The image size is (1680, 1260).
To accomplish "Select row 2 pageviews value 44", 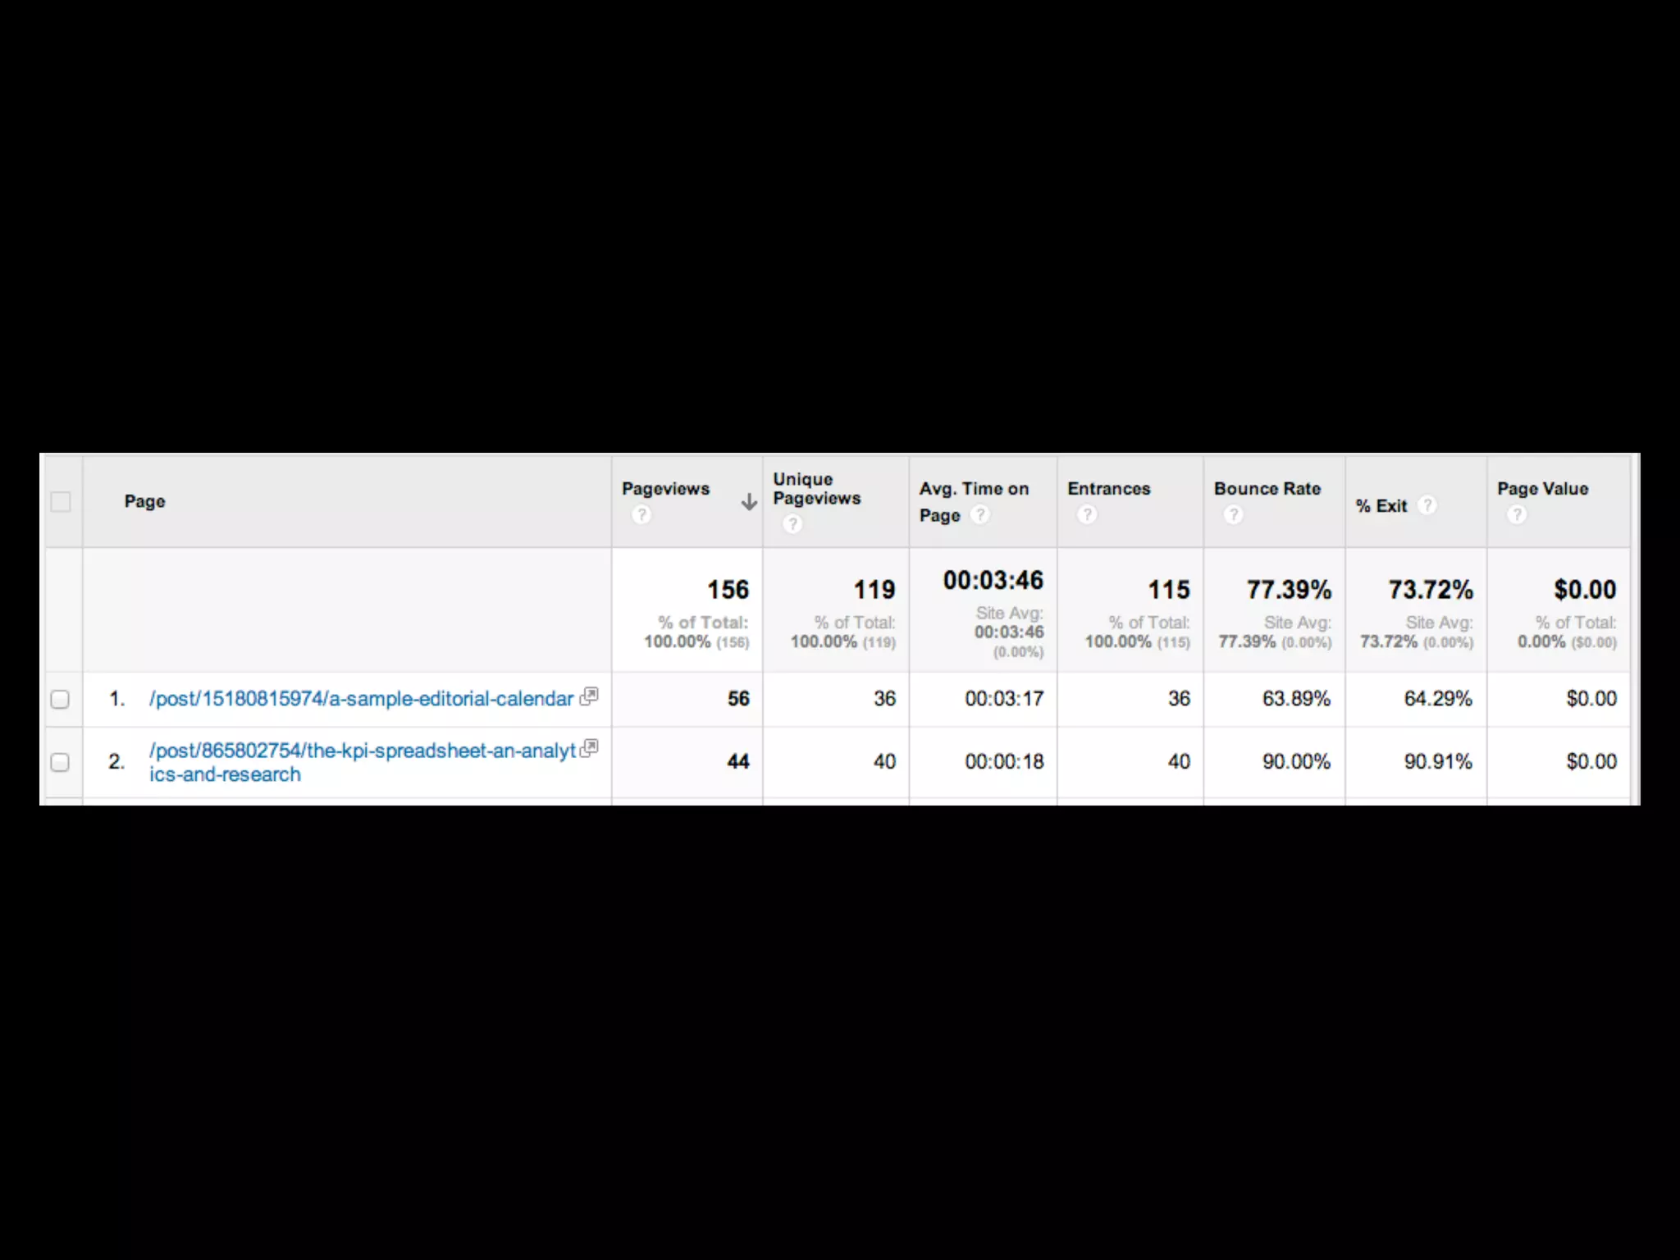I will (x=738, y=762).
